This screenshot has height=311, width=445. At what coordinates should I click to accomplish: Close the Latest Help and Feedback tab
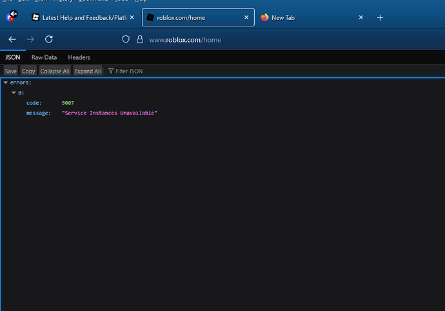click(132, 17)
